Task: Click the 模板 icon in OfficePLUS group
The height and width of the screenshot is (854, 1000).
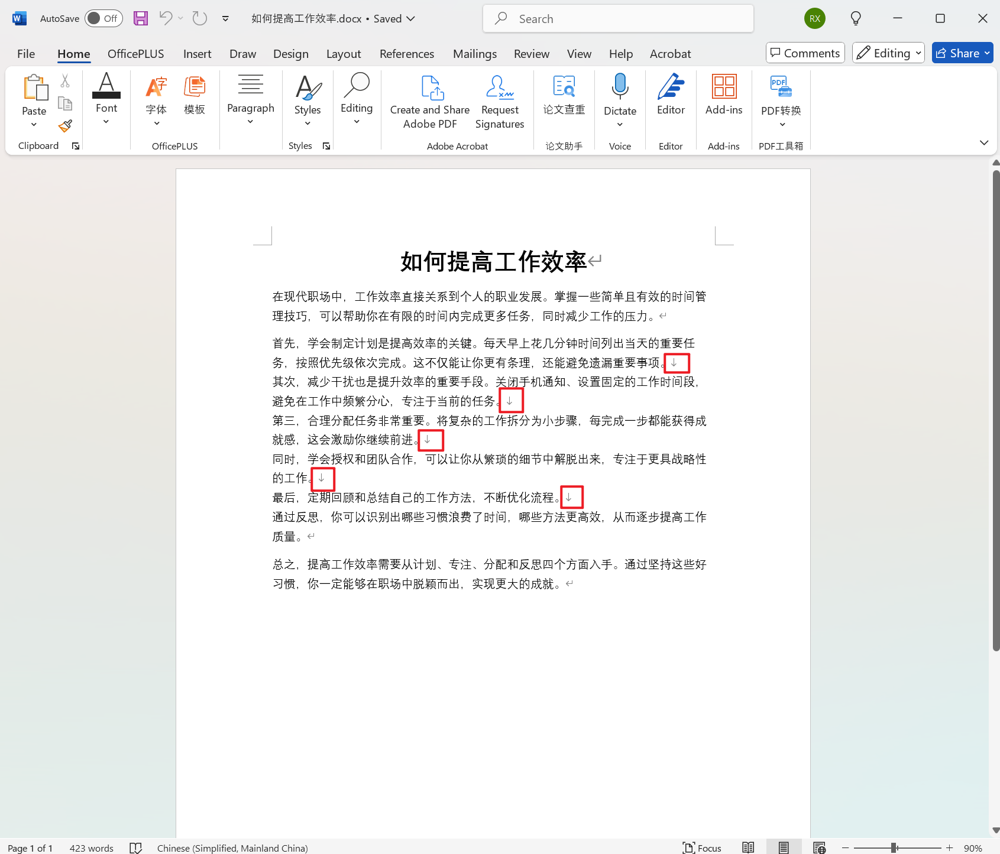Action: coord(195,95)
